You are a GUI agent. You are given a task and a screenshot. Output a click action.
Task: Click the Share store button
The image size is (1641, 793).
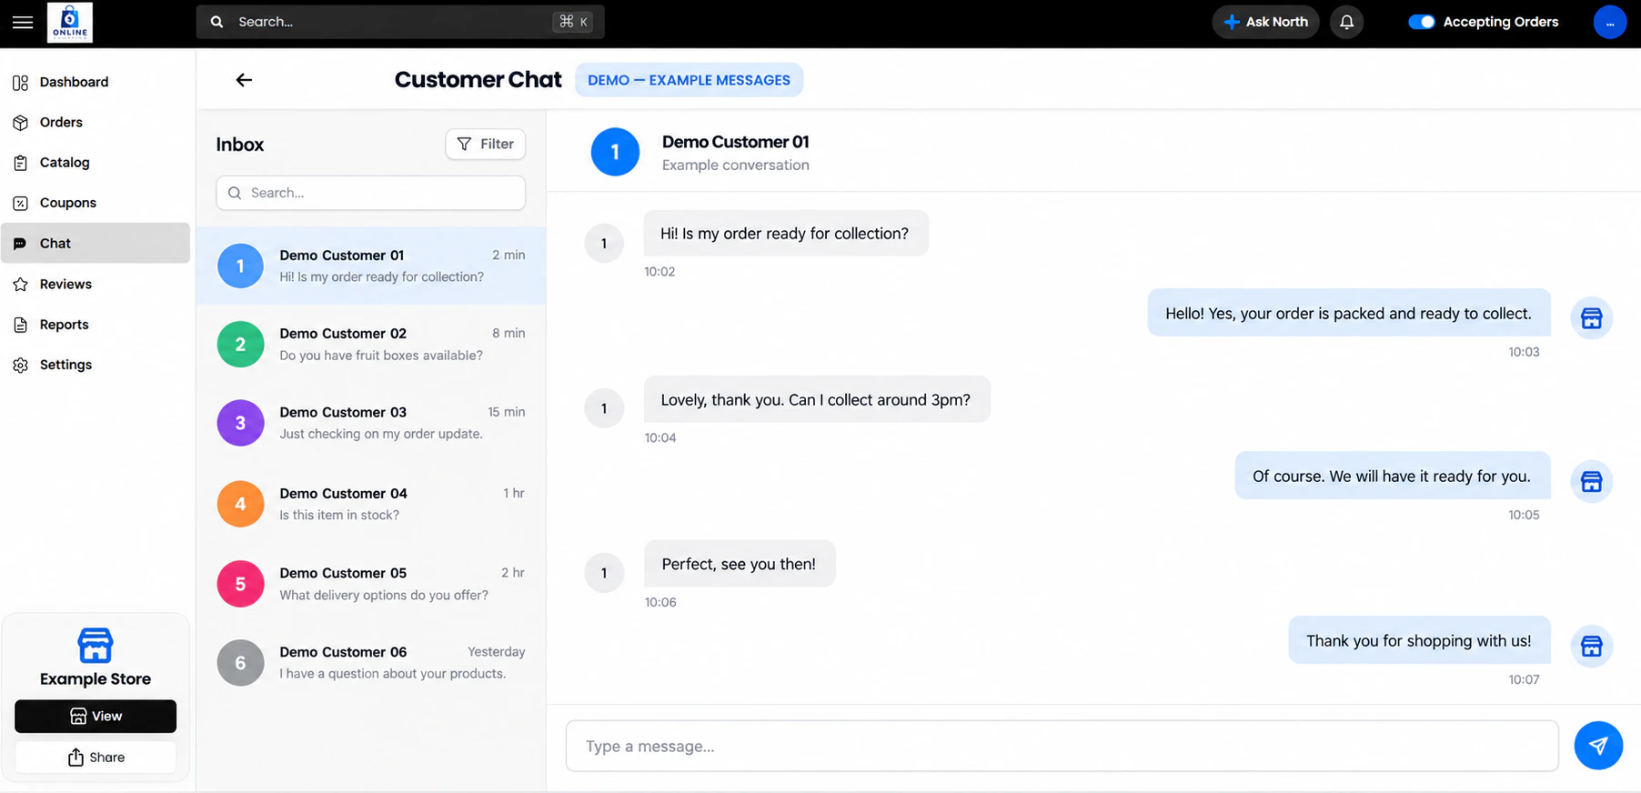(96, 757)
